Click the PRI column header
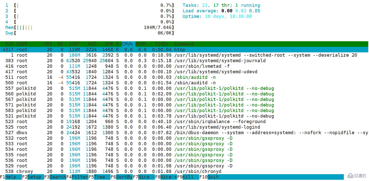The width and height of the screenshot is (369, 181). click(48, 44)
